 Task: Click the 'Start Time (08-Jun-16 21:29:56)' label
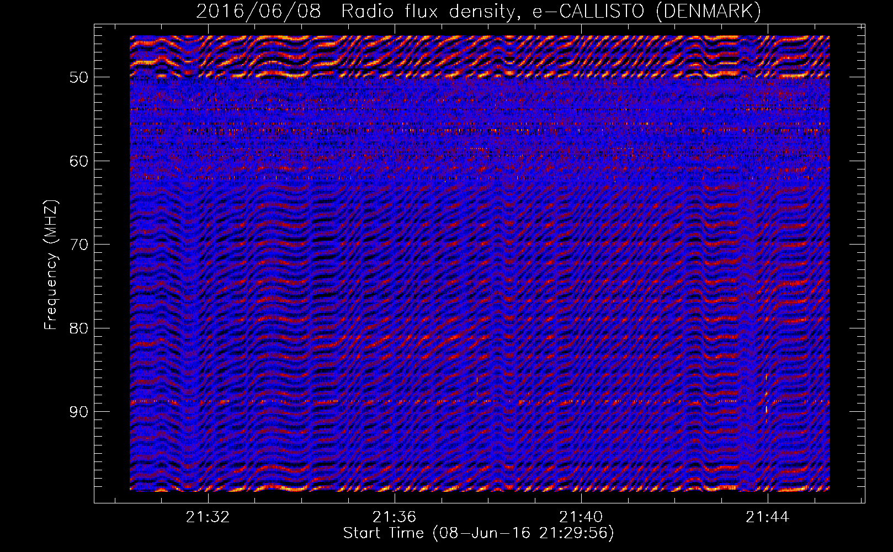[x=479, y=533]
